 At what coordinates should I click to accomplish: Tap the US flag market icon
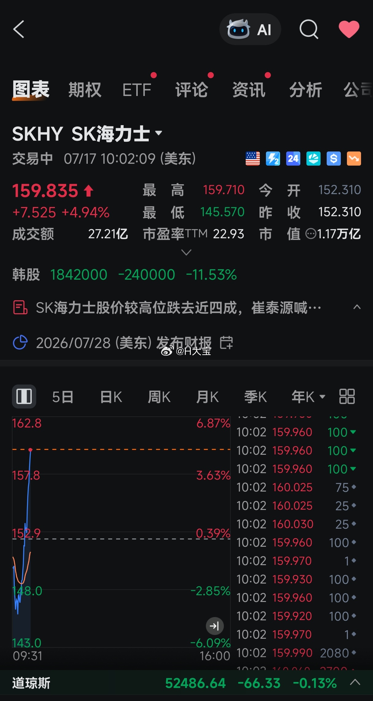[x=253, y=159]
